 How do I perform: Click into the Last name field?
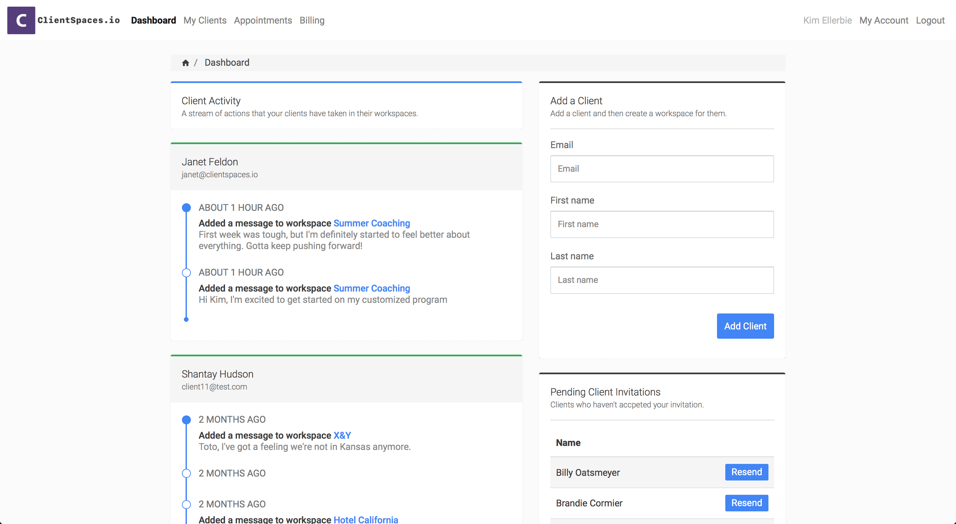pyautogui.click(x=662, y=280)
